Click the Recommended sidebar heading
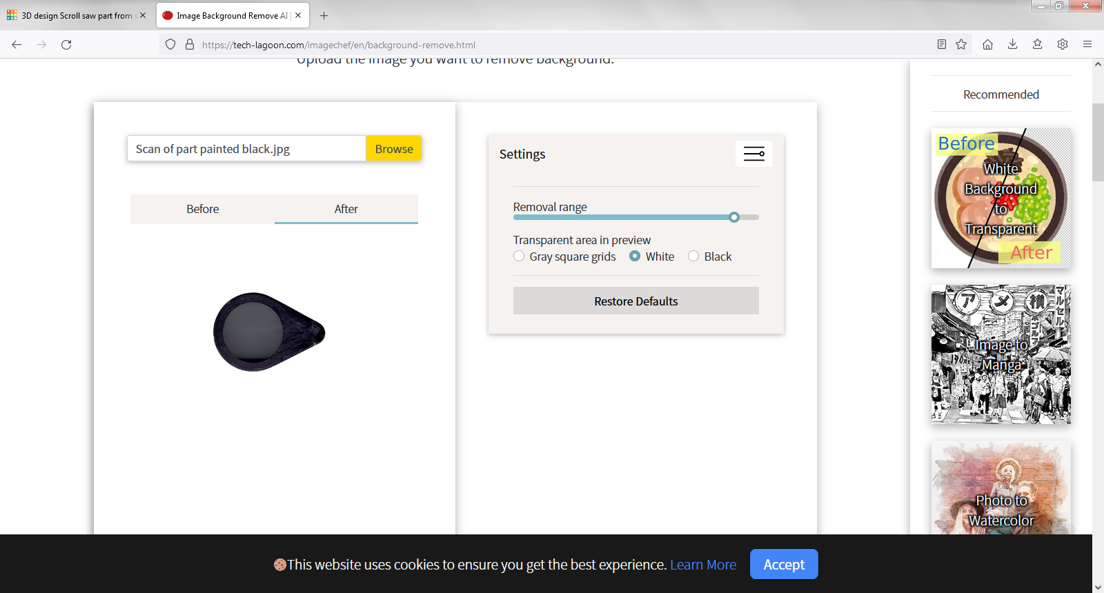This screenshot has width=1104, height=593. tap(1001, 94)
